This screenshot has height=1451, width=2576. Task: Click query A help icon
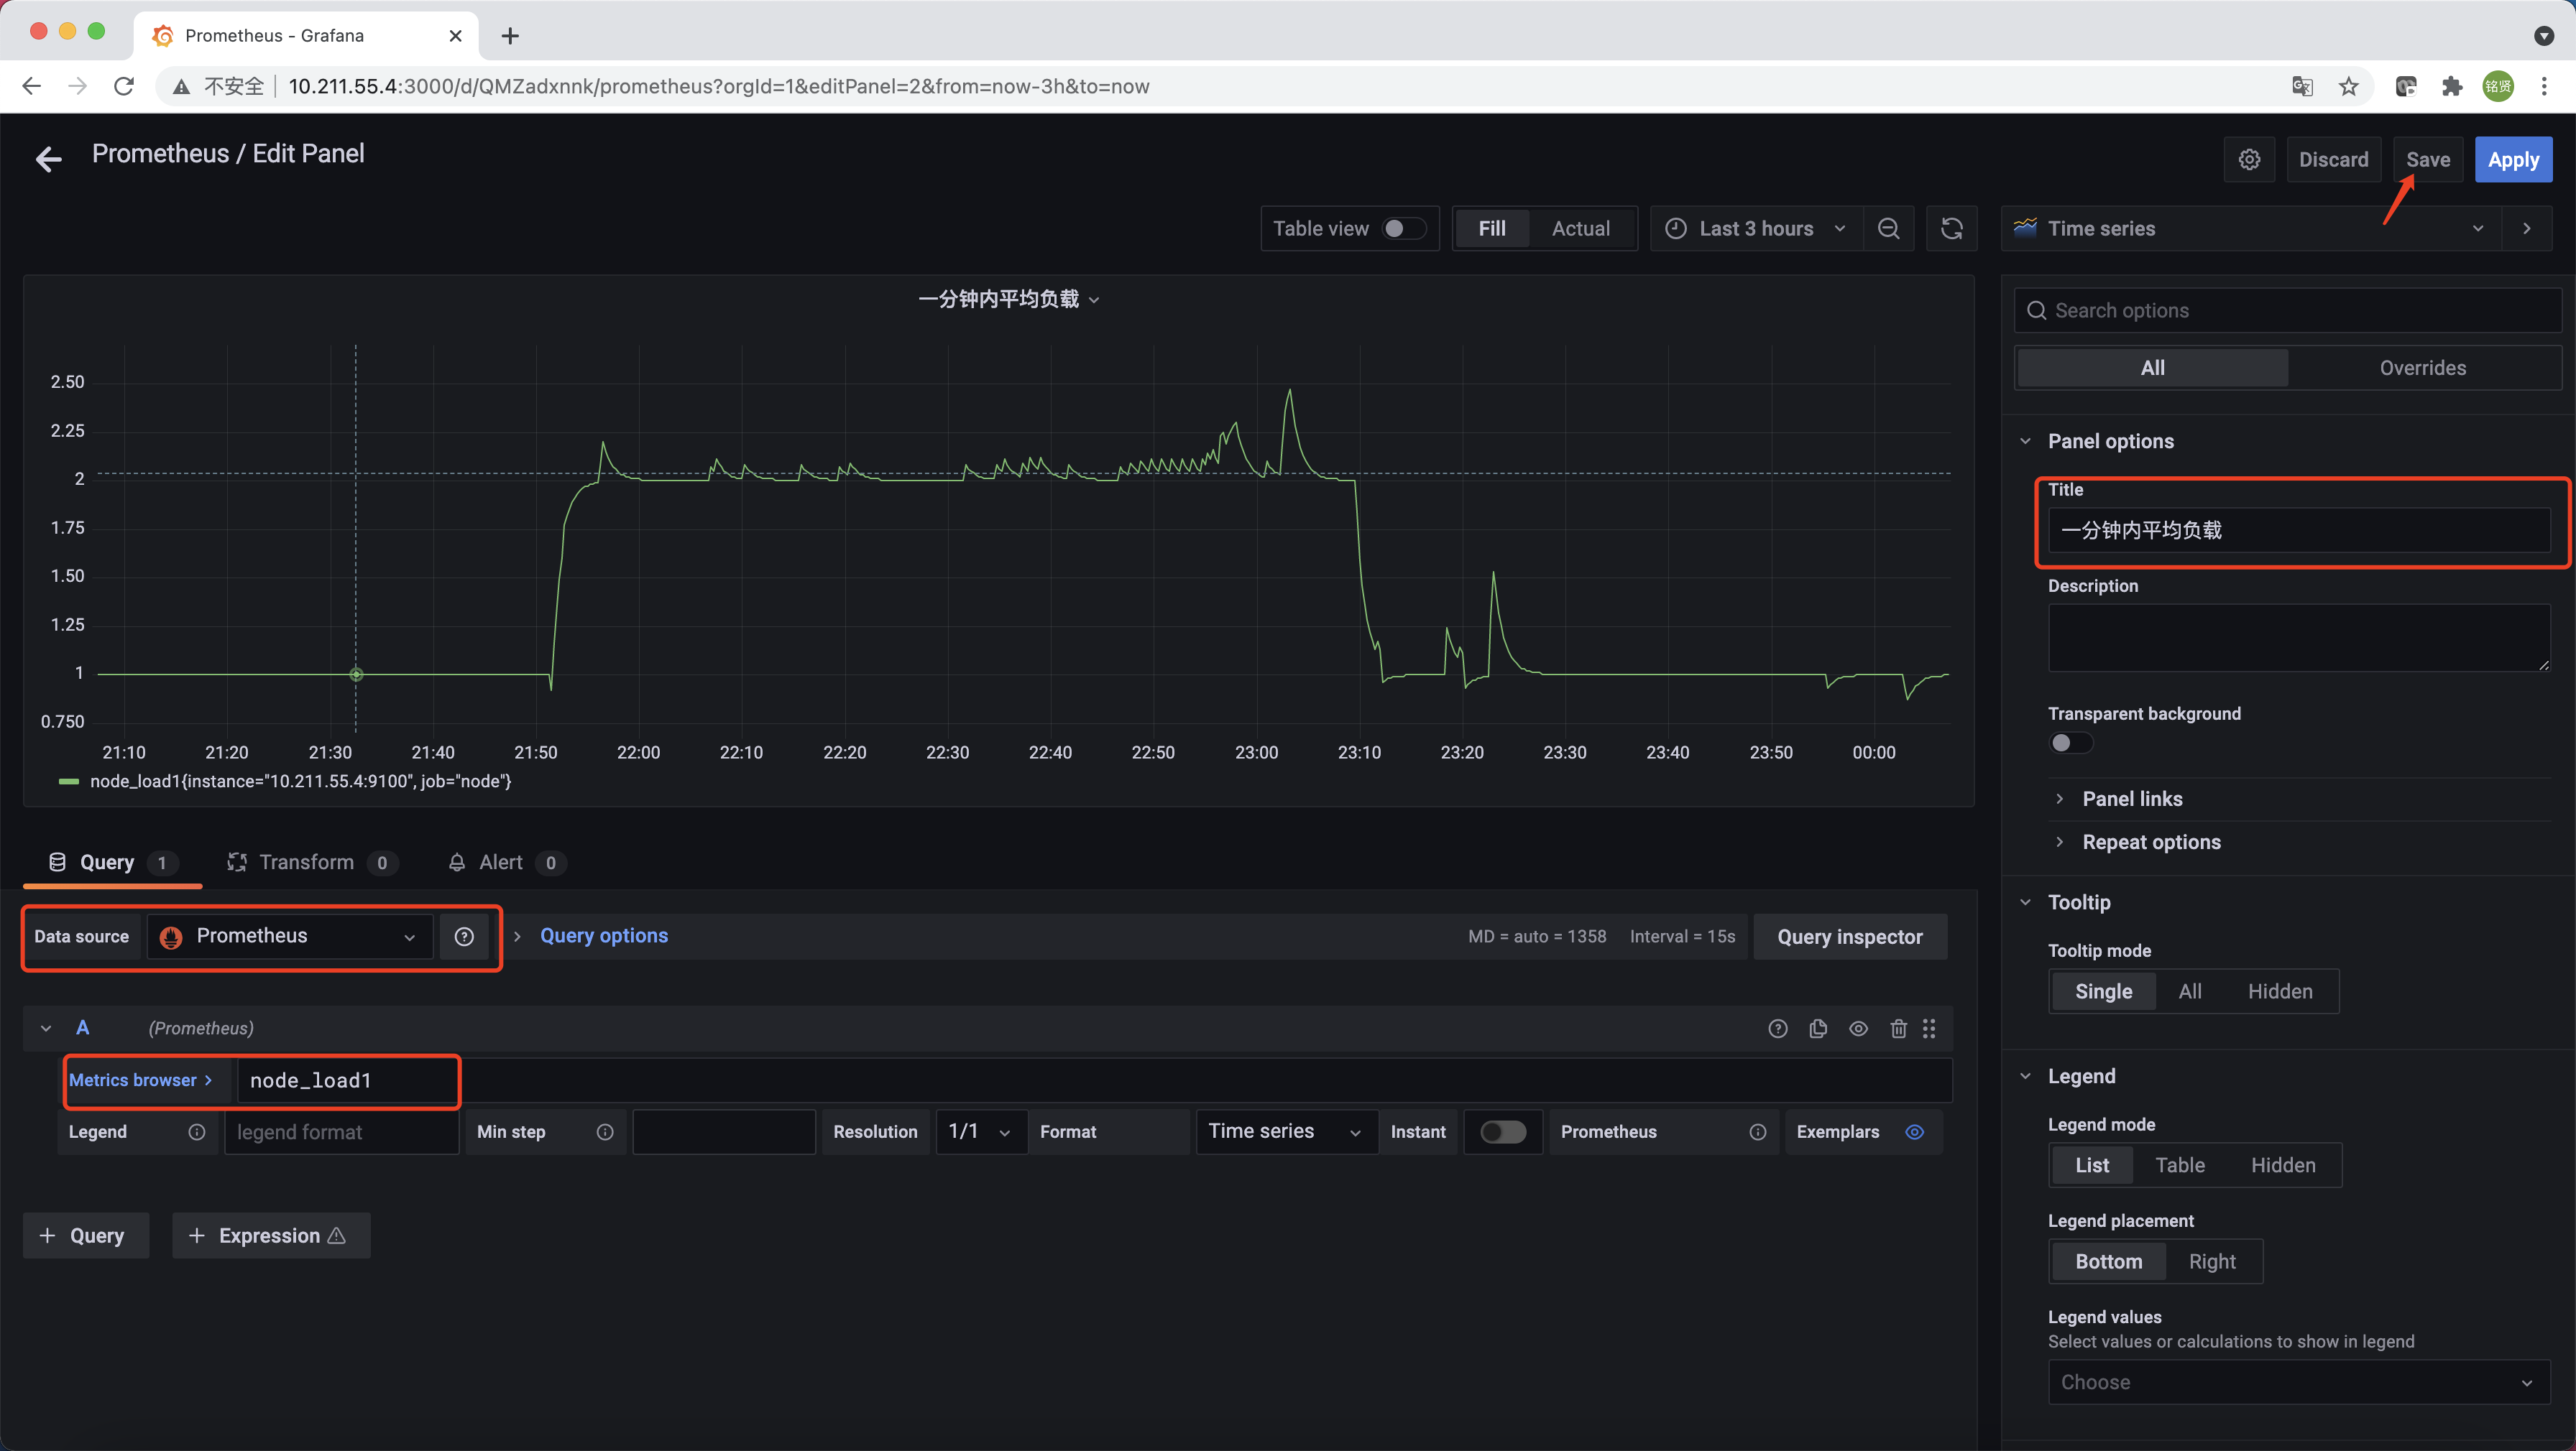(1777, 1029)
